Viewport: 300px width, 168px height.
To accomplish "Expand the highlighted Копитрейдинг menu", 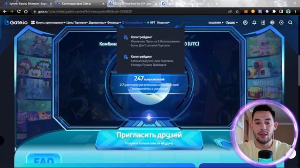I will click(134, 23).
